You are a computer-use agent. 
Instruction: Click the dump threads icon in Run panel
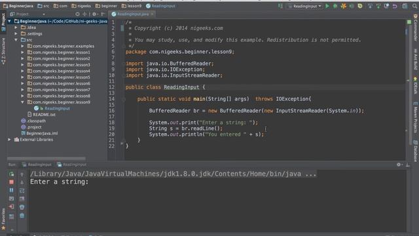[x=12, y=199]
